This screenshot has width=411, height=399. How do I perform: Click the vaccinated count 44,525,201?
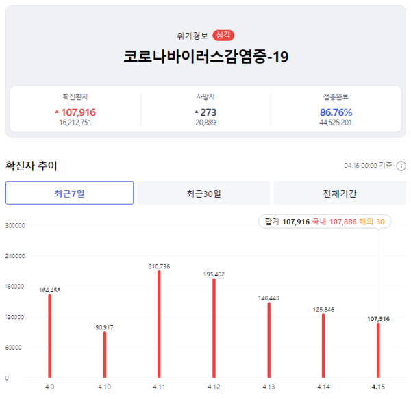[336, 123]
